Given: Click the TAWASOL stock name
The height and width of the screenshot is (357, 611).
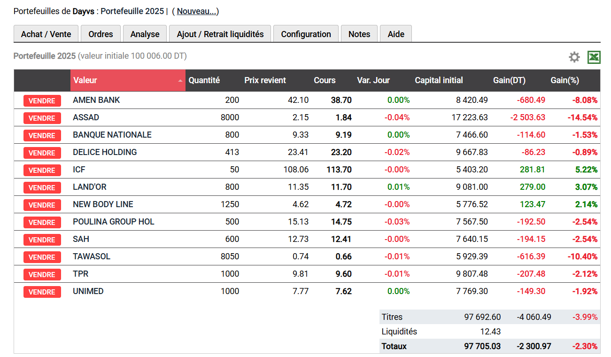Looking at the screenshot, I should [x=92, y=256].
